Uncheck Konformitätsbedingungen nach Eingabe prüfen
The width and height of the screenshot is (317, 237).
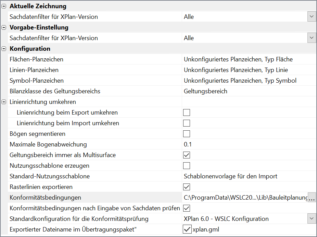click(187, 208)
